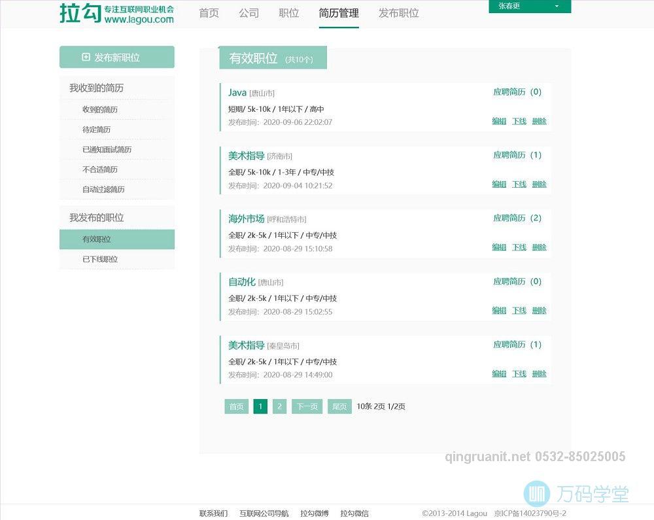
Task: Go to page 2 in pagination
Action: 279,406
